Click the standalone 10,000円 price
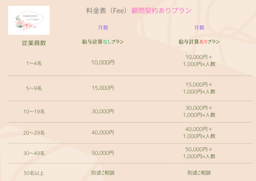 click(x=103, y=63)
